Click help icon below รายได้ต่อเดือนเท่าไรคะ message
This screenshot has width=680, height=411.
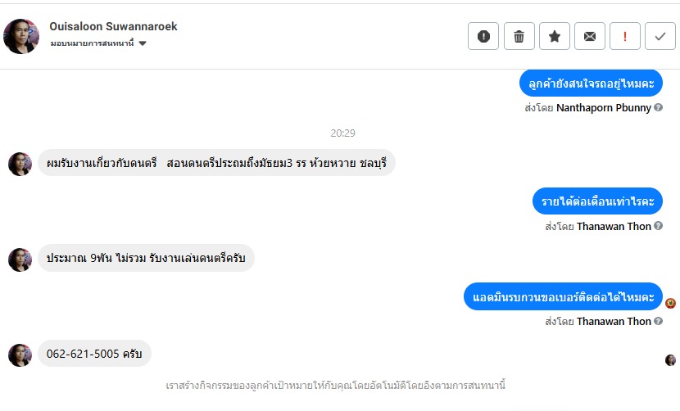(659, 226)
